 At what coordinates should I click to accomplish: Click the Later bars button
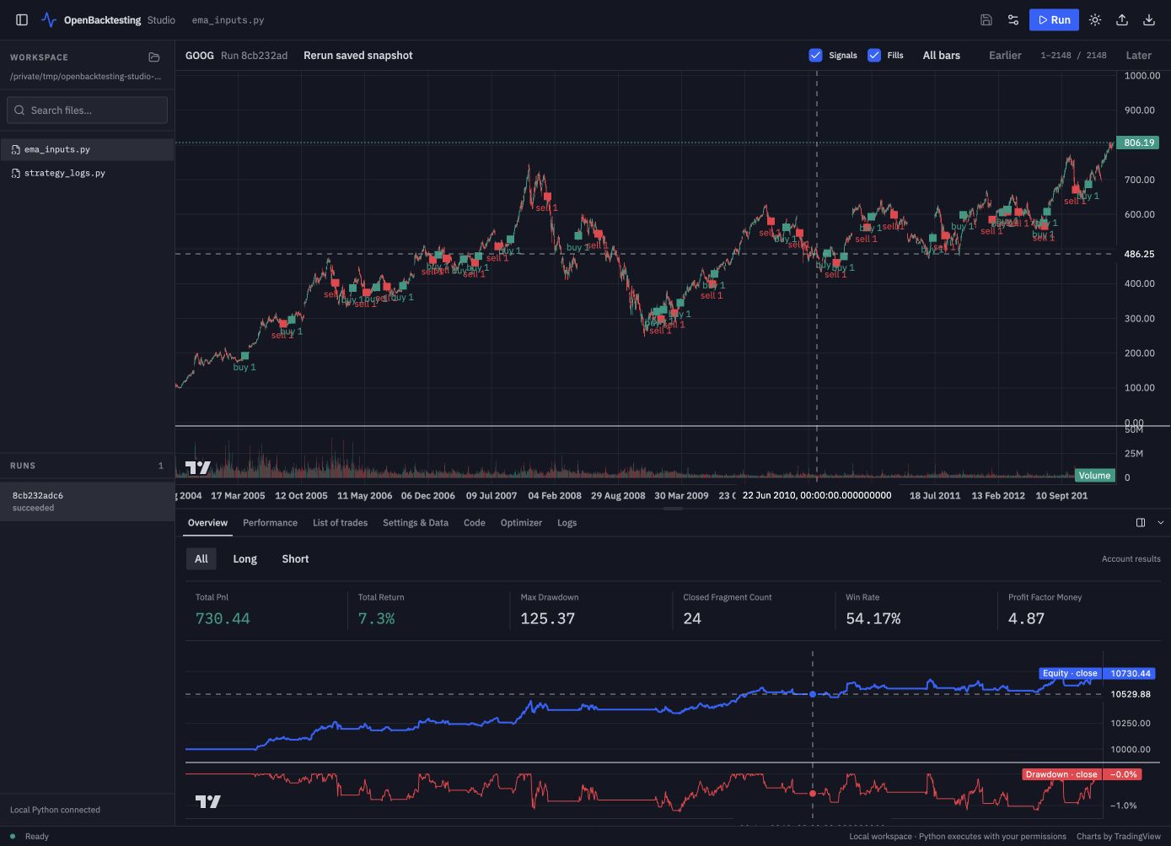click(x=1138, y=55)
